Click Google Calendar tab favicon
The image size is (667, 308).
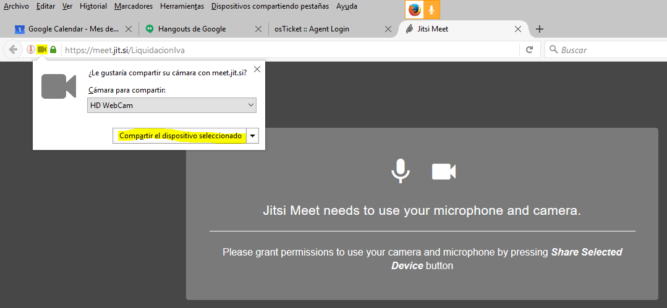click(20, 29)
